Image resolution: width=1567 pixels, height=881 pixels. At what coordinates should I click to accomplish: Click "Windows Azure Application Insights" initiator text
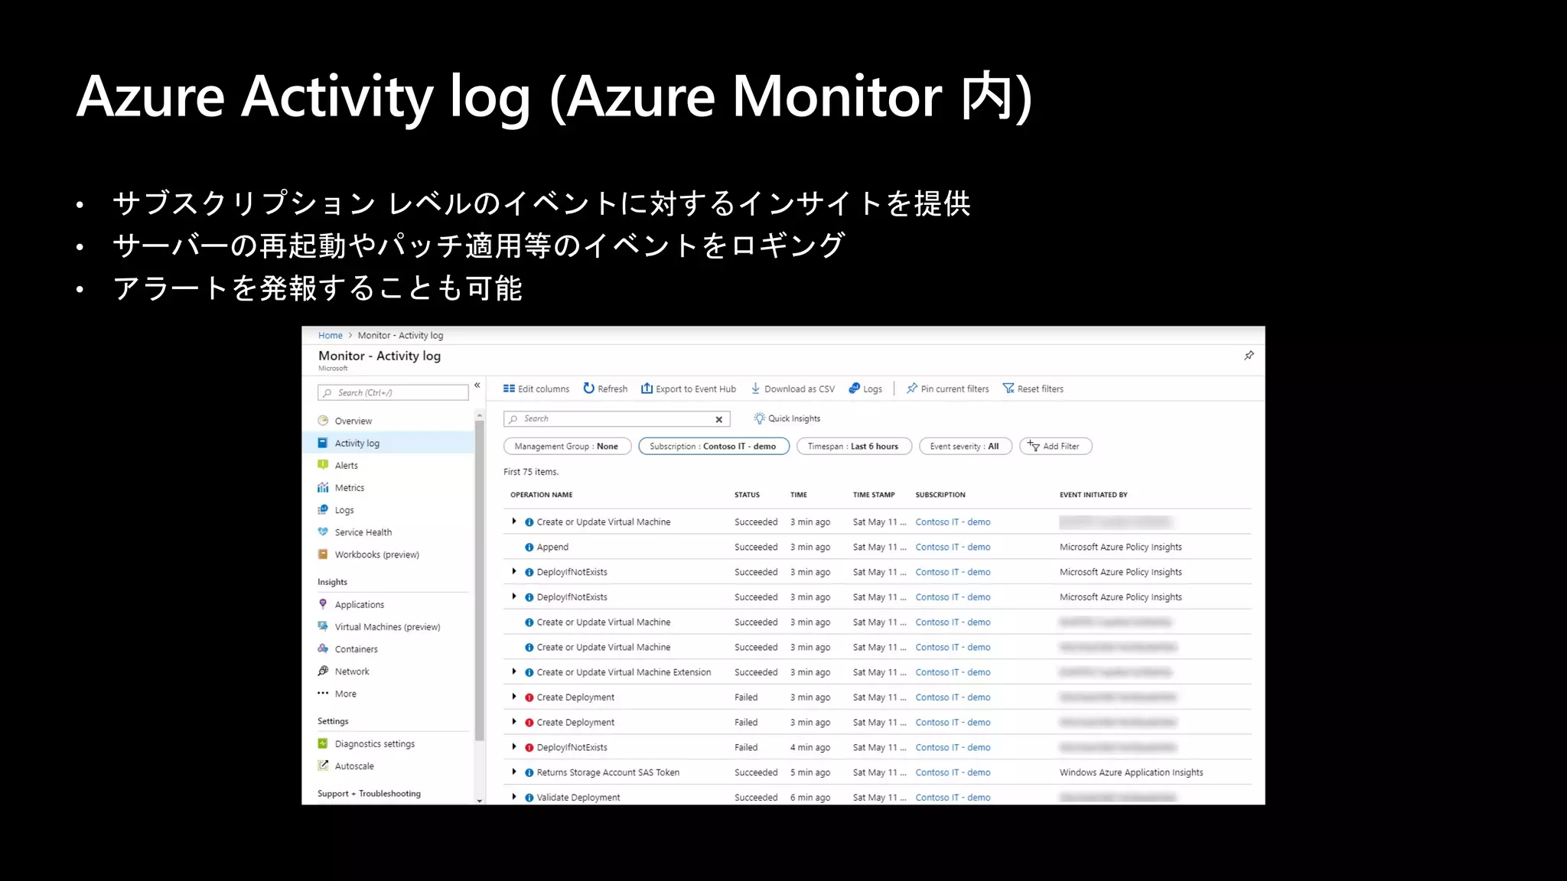point(1131,772)
